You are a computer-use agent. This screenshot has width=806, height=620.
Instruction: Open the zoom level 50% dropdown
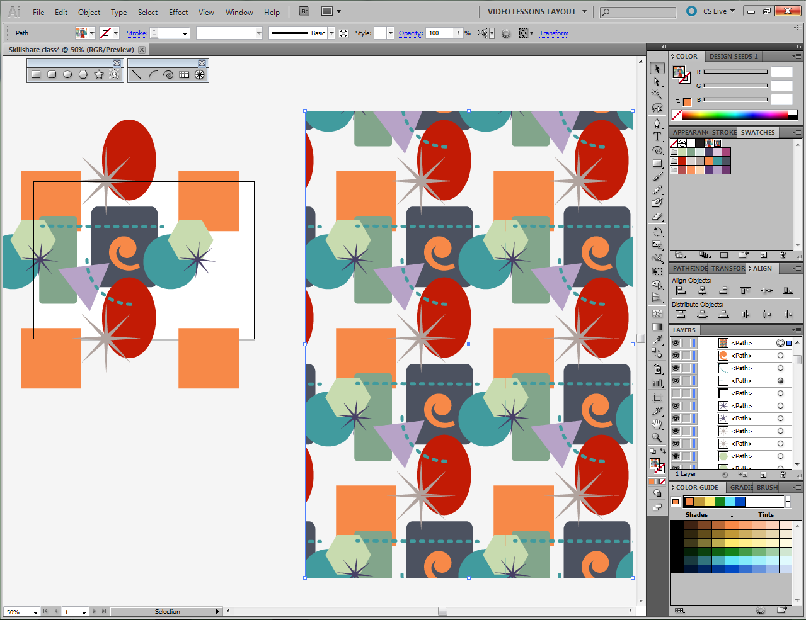pos(35,612)
